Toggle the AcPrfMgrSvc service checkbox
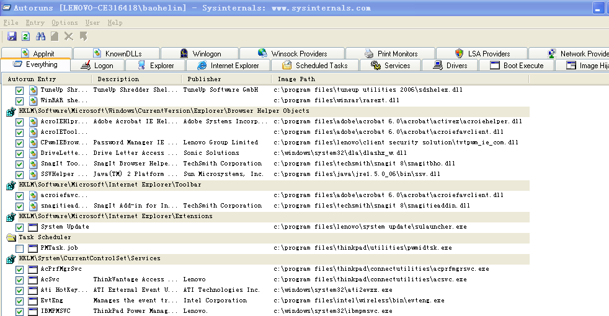This screenshot has width=609, height=316. 20,270
